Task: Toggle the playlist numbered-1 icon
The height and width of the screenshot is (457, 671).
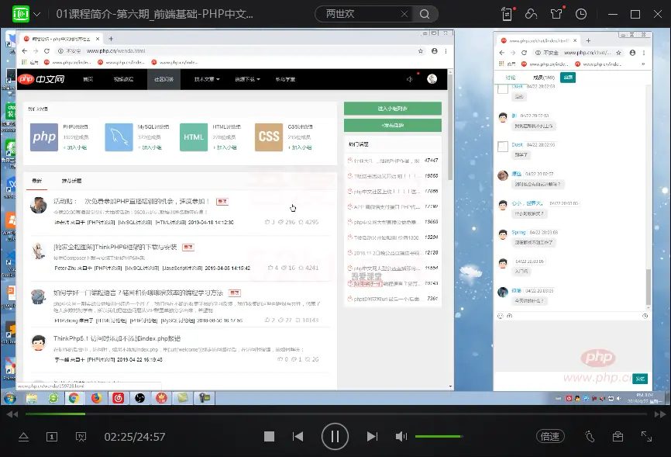Action: click(x=52, y=437)
